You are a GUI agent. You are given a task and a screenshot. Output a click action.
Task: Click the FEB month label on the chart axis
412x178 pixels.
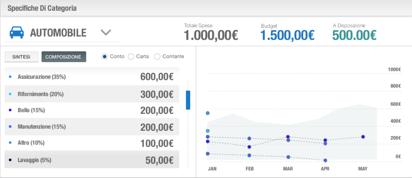pos(250,169)
